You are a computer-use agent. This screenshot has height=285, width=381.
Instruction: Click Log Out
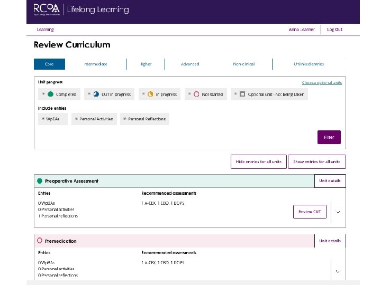tap(334, 30)
